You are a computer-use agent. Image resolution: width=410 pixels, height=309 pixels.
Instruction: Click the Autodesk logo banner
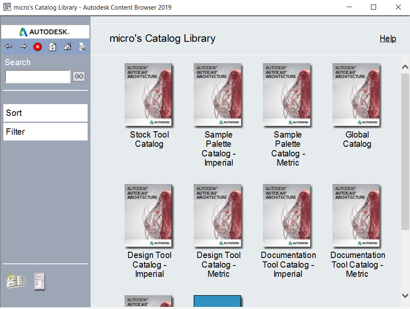[45, 32]
